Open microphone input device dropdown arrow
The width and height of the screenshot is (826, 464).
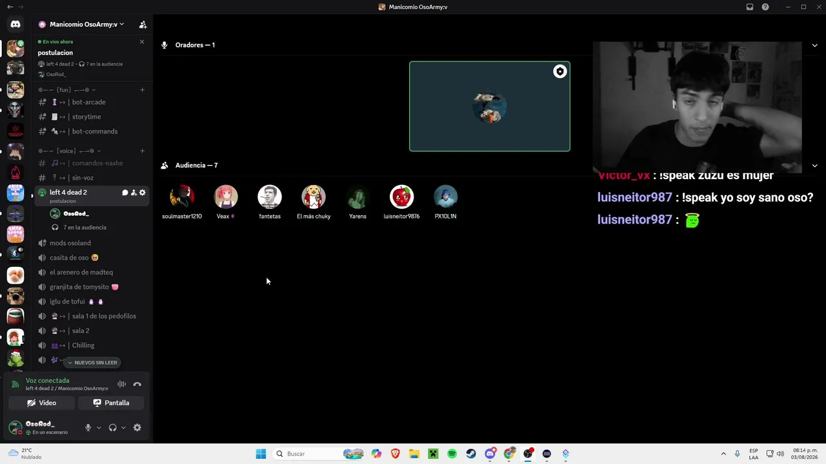click(x=99, y=427)
